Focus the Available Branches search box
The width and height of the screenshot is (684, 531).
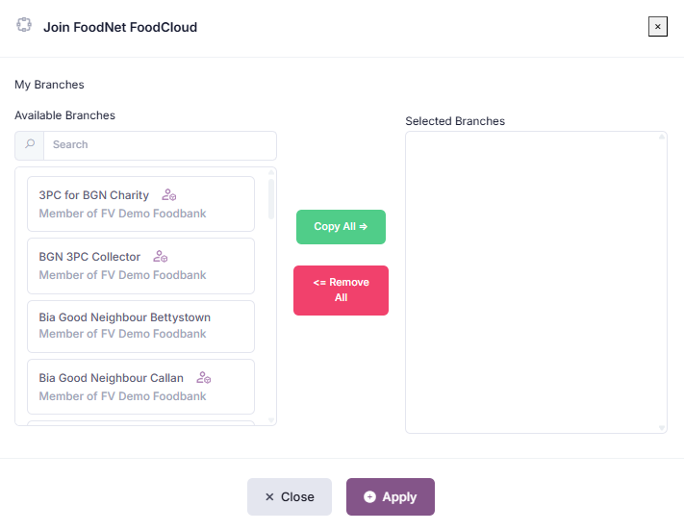point(160,145)
